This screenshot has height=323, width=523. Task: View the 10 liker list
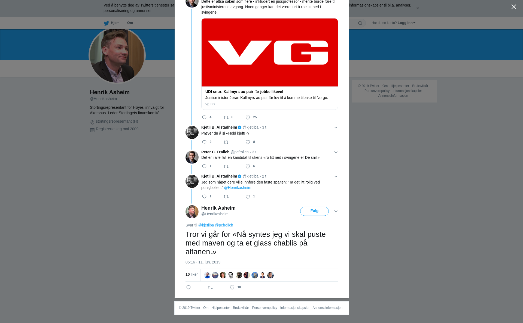click(191, 274)
